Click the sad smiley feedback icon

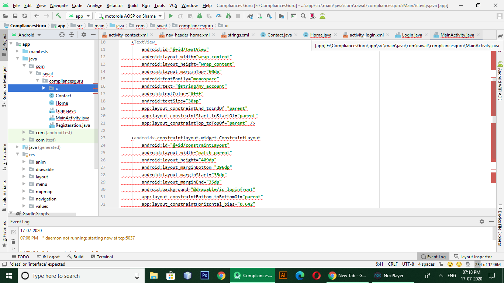[x=459, y=264]
